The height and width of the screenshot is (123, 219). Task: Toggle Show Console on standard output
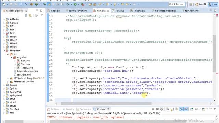tap(181, 109)
